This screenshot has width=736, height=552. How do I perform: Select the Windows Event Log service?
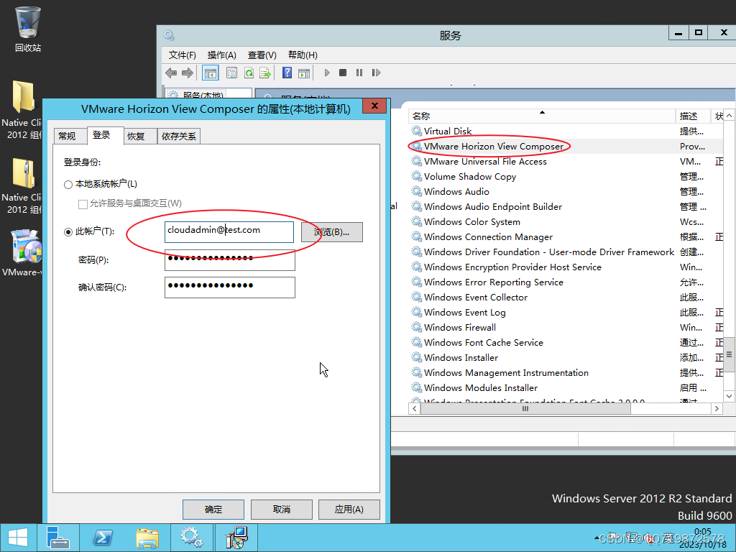565,313
